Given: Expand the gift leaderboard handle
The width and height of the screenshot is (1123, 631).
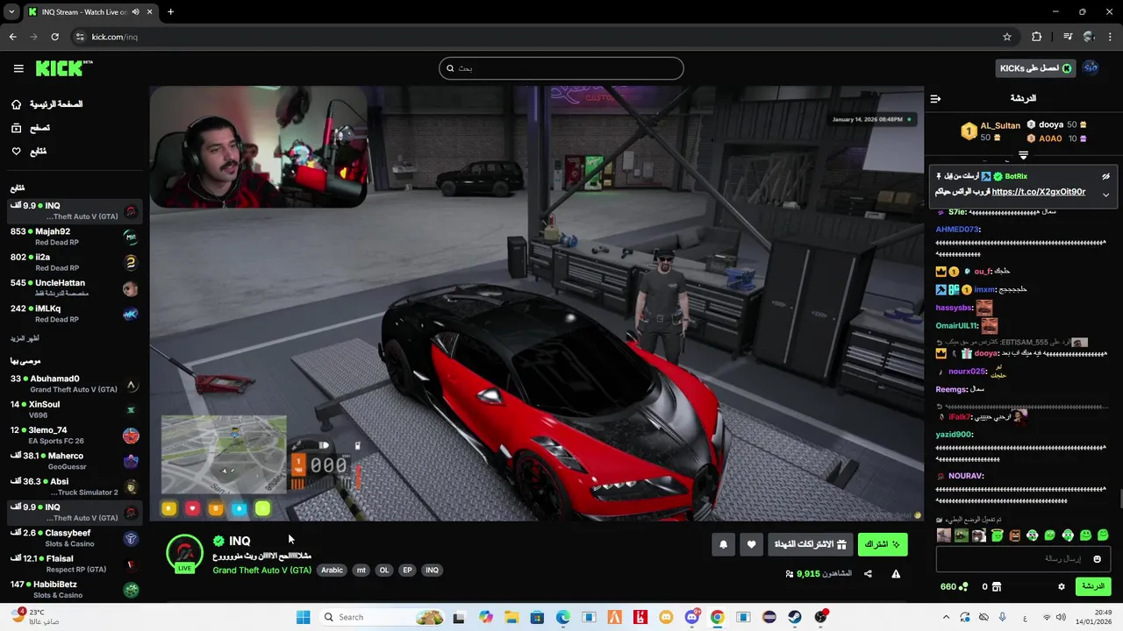Looking at the screenshot, I should (x=1023, y=155).
